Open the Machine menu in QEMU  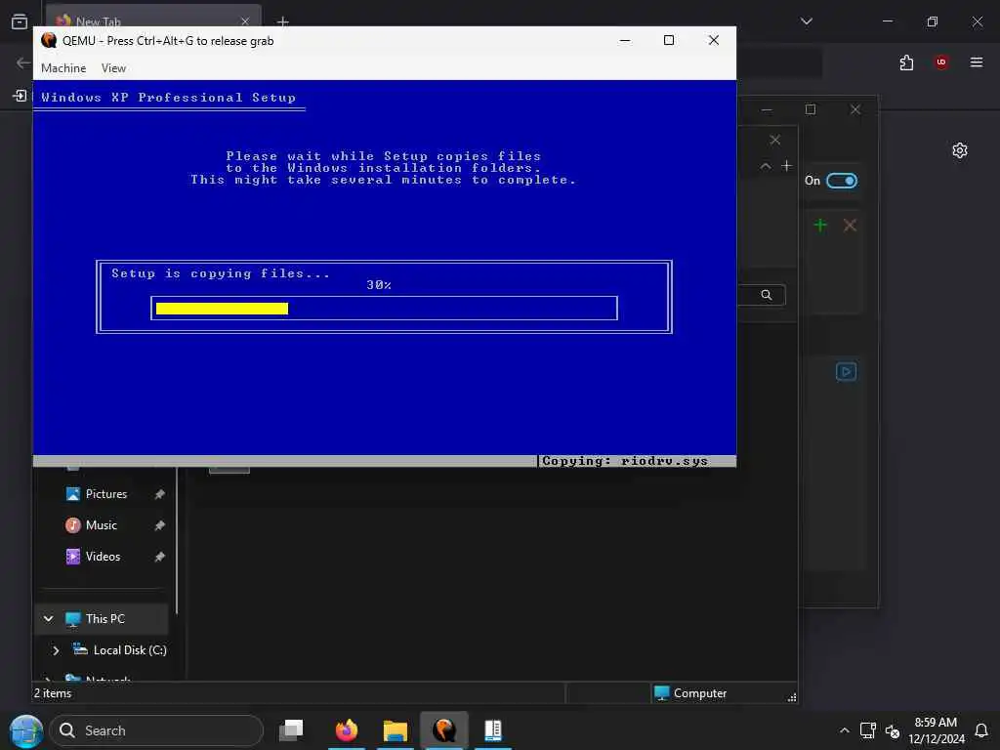click(63, 68)
